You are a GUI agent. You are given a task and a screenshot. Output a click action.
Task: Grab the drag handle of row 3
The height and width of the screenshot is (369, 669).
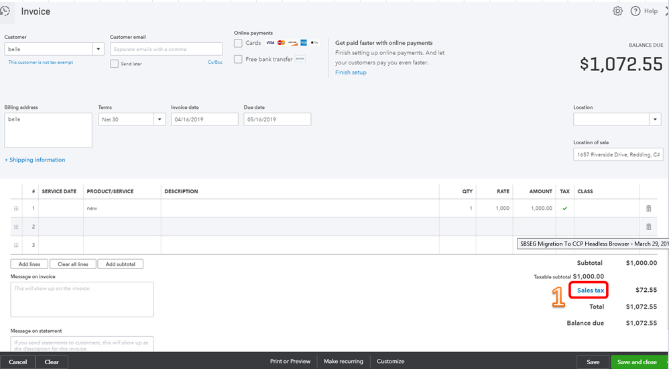[16, 245]
